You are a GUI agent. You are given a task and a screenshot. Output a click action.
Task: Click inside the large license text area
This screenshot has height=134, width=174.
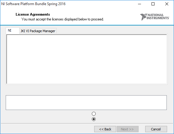[87, 59]
